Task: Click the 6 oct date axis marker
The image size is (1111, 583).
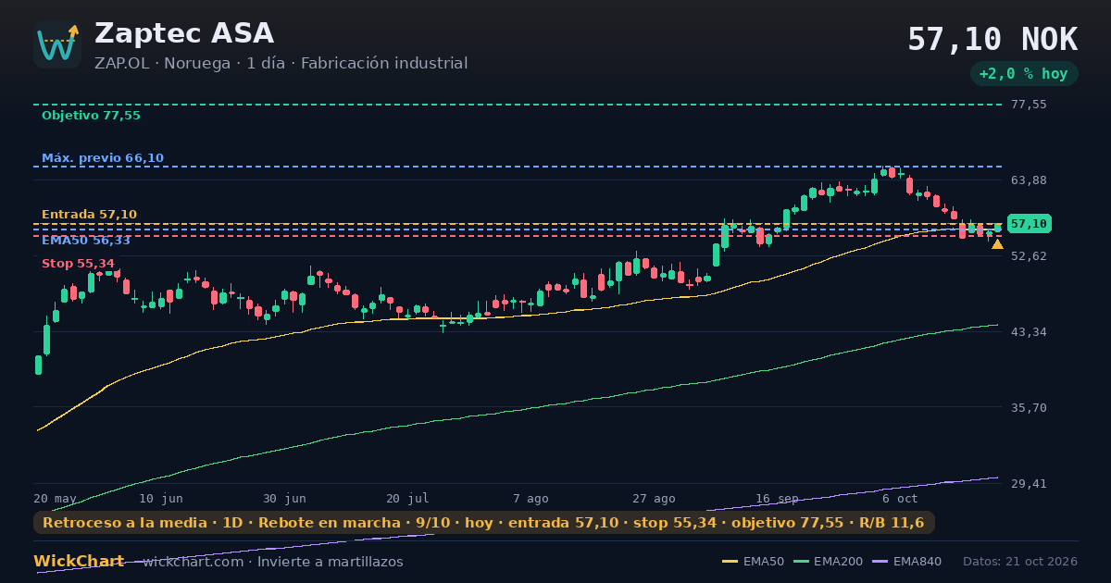Action: click(x=900, y=498)
